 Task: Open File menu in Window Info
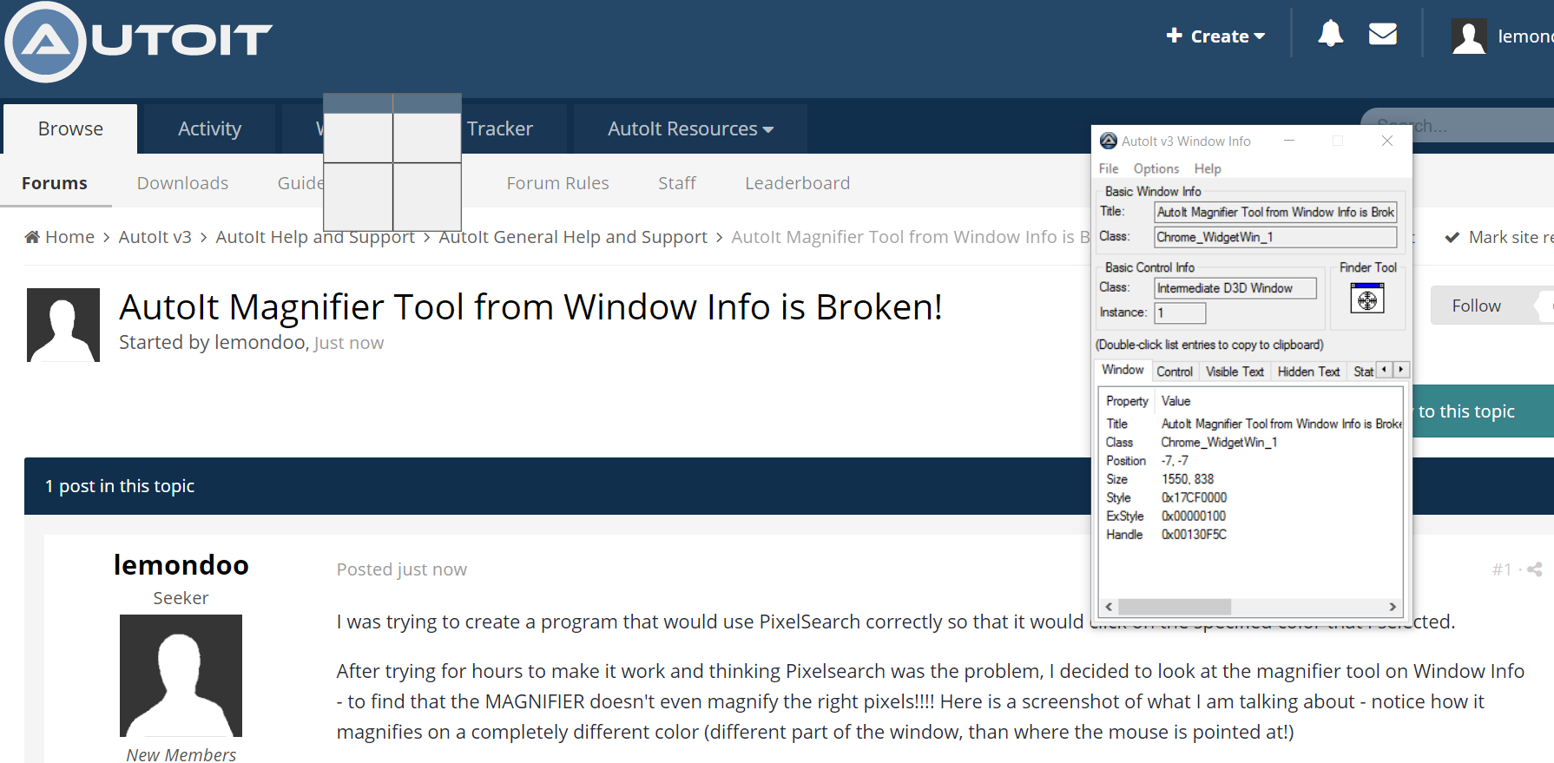pos(1109,168)
